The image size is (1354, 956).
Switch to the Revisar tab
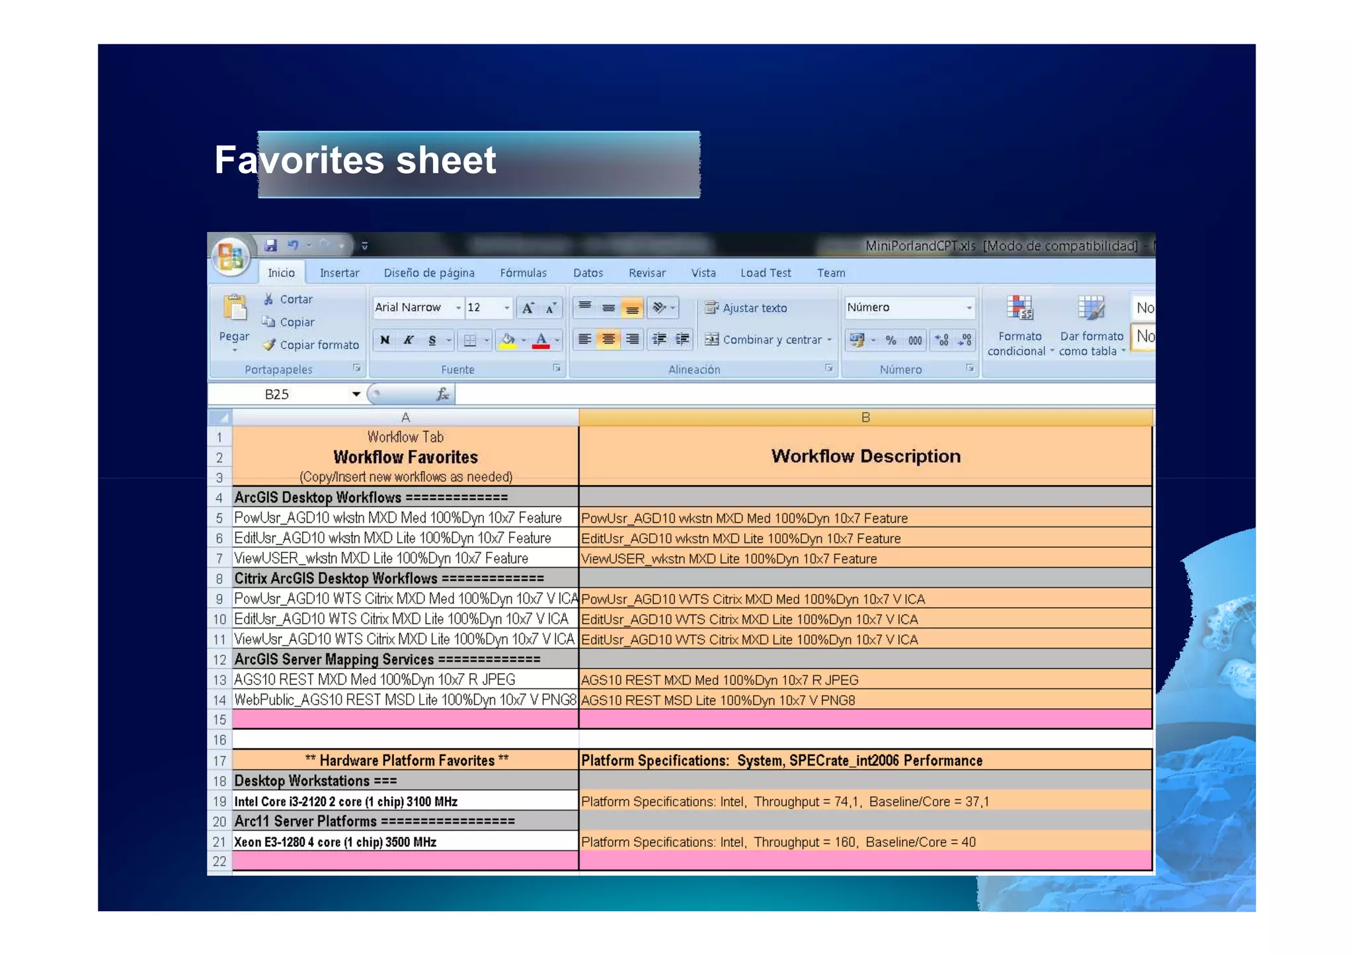[647, 273]
